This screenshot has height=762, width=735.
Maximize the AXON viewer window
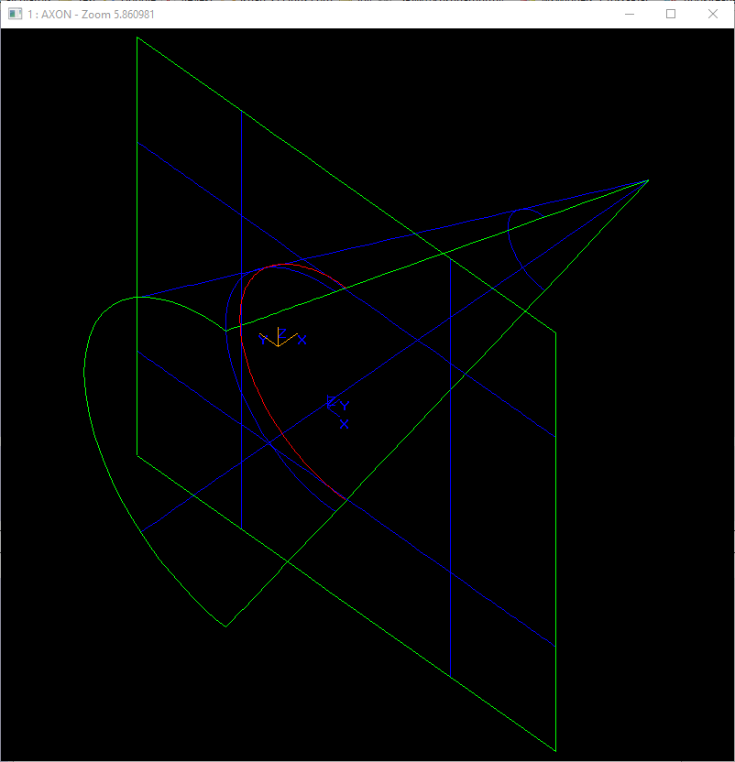(x=671, y=15)
